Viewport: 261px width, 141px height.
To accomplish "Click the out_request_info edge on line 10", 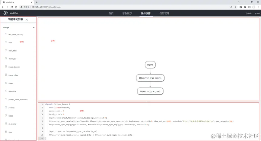I will click(91, 135).
